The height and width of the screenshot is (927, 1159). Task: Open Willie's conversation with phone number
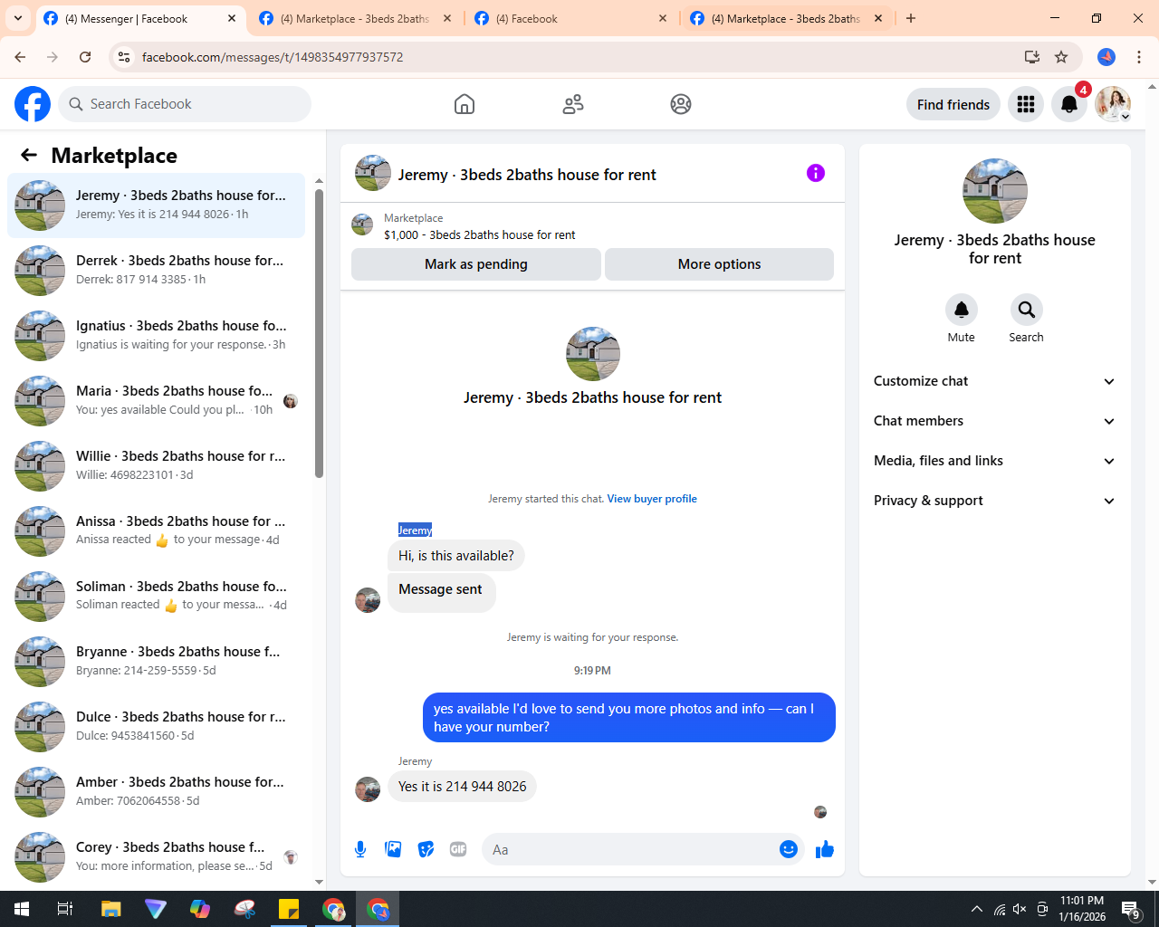click(157, 466)
